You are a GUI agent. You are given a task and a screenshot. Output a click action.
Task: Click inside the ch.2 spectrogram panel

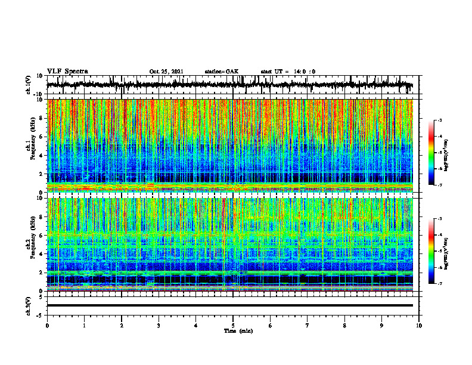[230, 245]
